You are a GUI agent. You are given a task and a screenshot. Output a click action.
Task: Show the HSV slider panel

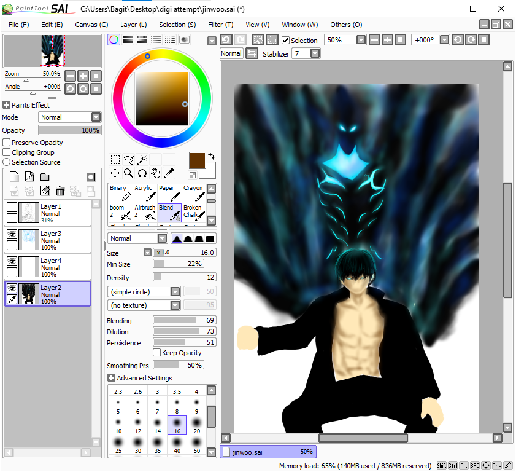[x=142, y=40]
